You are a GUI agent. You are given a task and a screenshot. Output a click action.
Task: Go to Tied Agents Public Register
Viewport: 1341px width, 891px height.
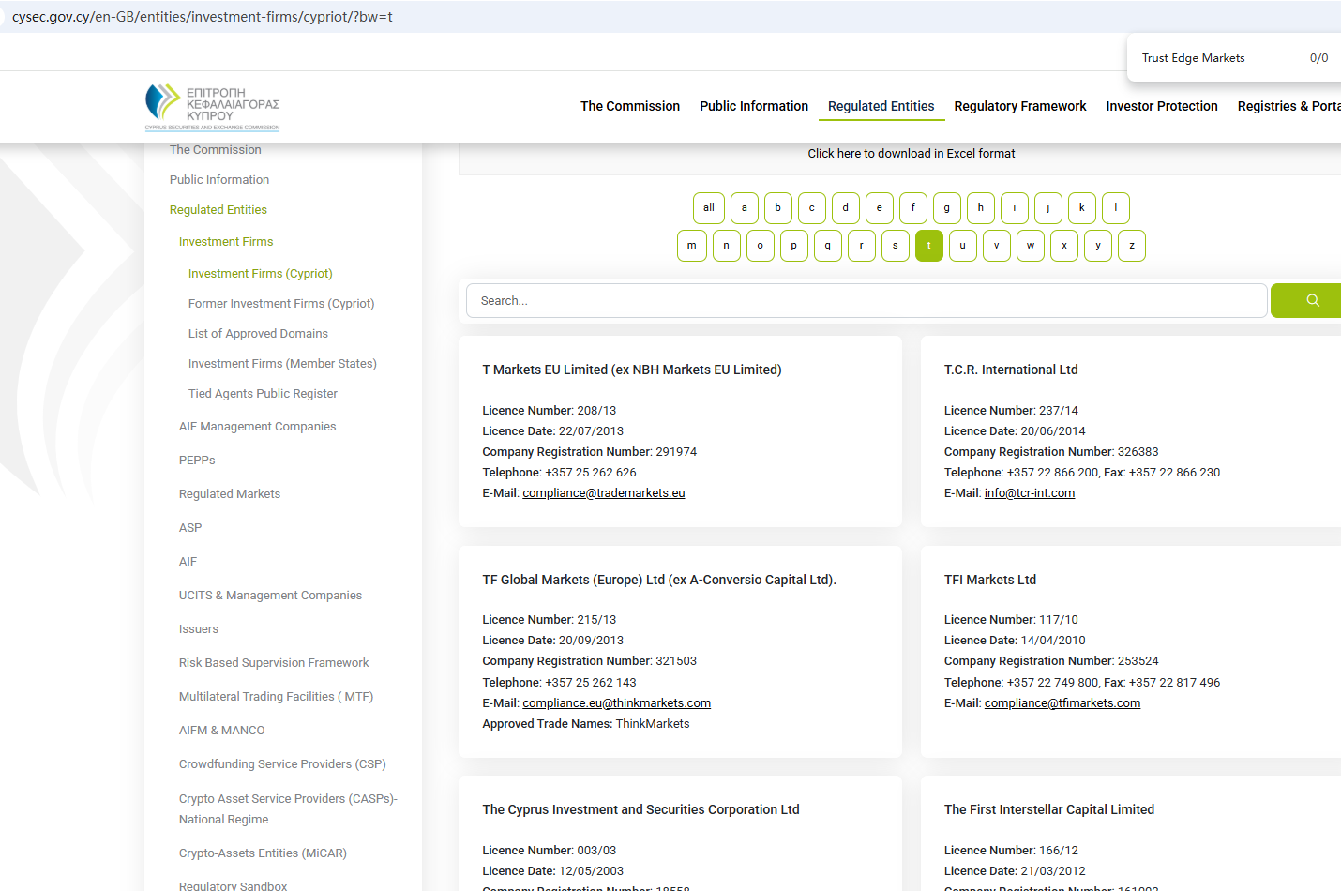[263, 394]
